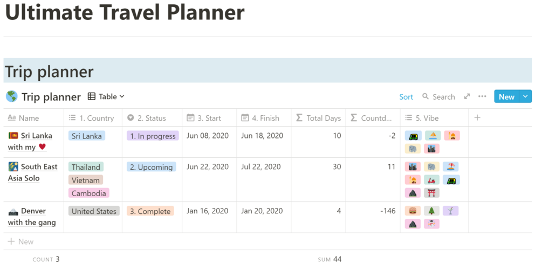This screenshot has width=542, height=271.
Task: Open the 2. Status column header menu
Action: [x=152, y=118]
